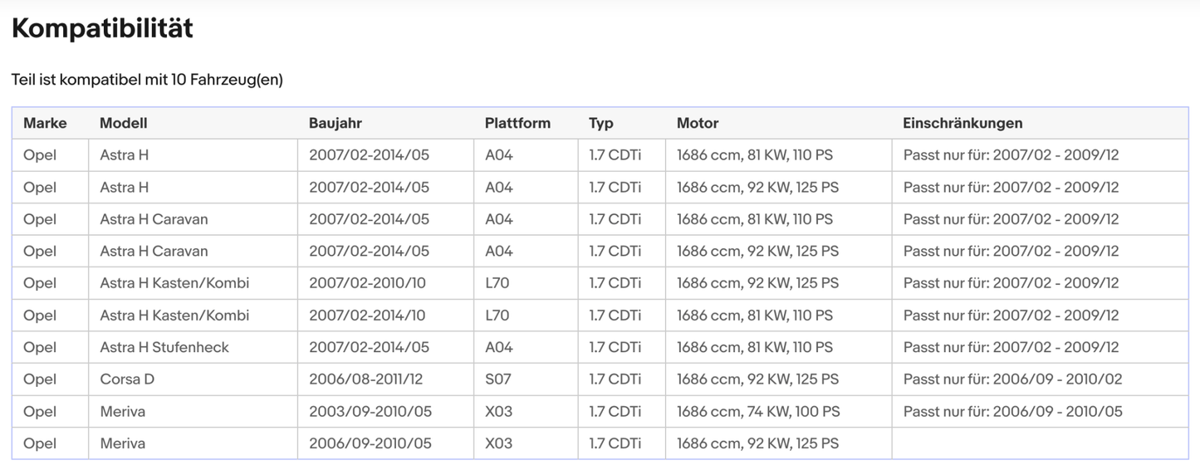The image size is (1200, 470).
Task: Click the restriction 'Passt nur für: 2006/09 - 2010/02'
Action: 1012,379
